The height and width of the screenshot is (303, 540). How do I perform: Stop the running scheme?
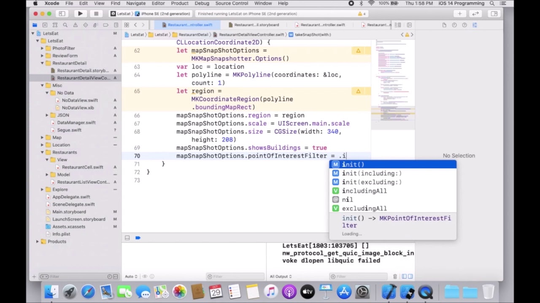point(96,13)
